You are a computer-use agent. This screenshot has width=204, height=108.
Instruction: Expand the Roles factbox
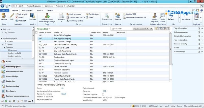pos(202,48)
